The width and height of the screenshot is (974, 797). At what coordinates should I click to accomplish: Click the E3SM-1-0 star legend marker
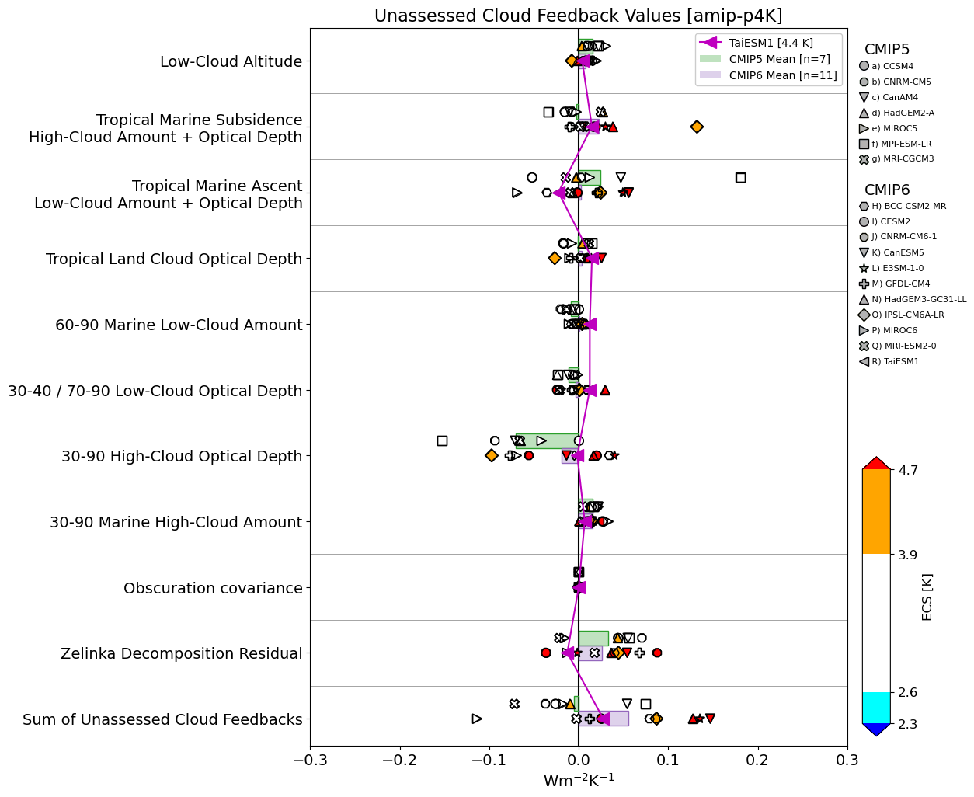coord(864,268)
